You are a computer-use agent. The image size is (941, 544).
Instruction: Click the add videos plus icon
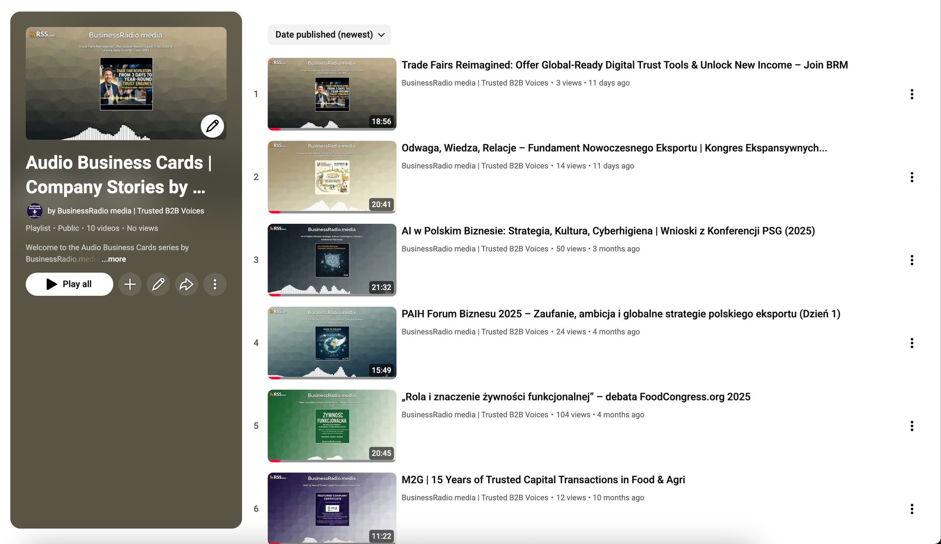point(130,284)
